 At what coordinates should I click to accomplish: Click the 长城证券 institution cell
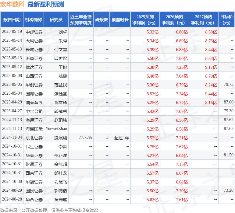coord(34,50)
